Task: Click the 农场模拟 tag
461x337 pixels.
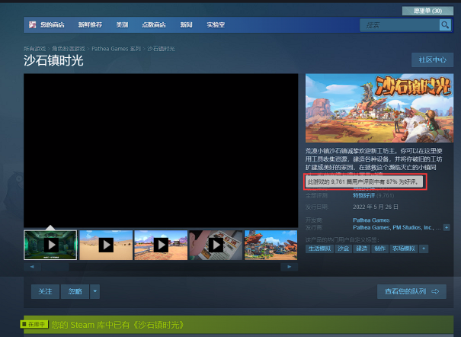Action: [404, 249]
